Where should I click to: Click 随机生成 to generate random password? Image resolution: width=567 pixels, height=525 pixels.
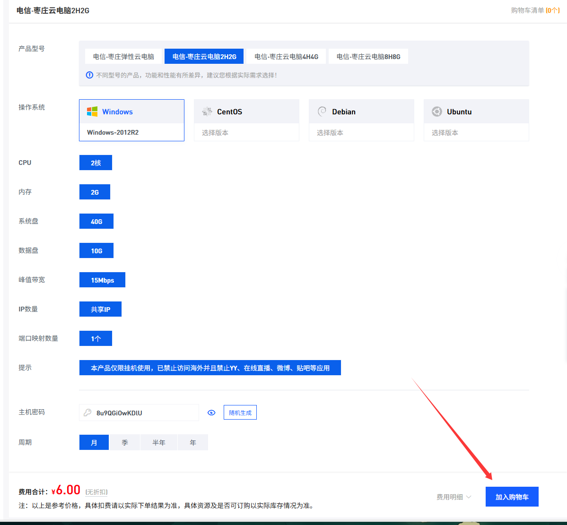point(240,413)
